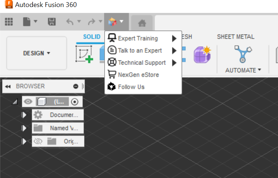The height and width of the screenshot is (178, 278).
Task: Expand the Named Views node
Action: pyautogui.click(x=24, y=128)
